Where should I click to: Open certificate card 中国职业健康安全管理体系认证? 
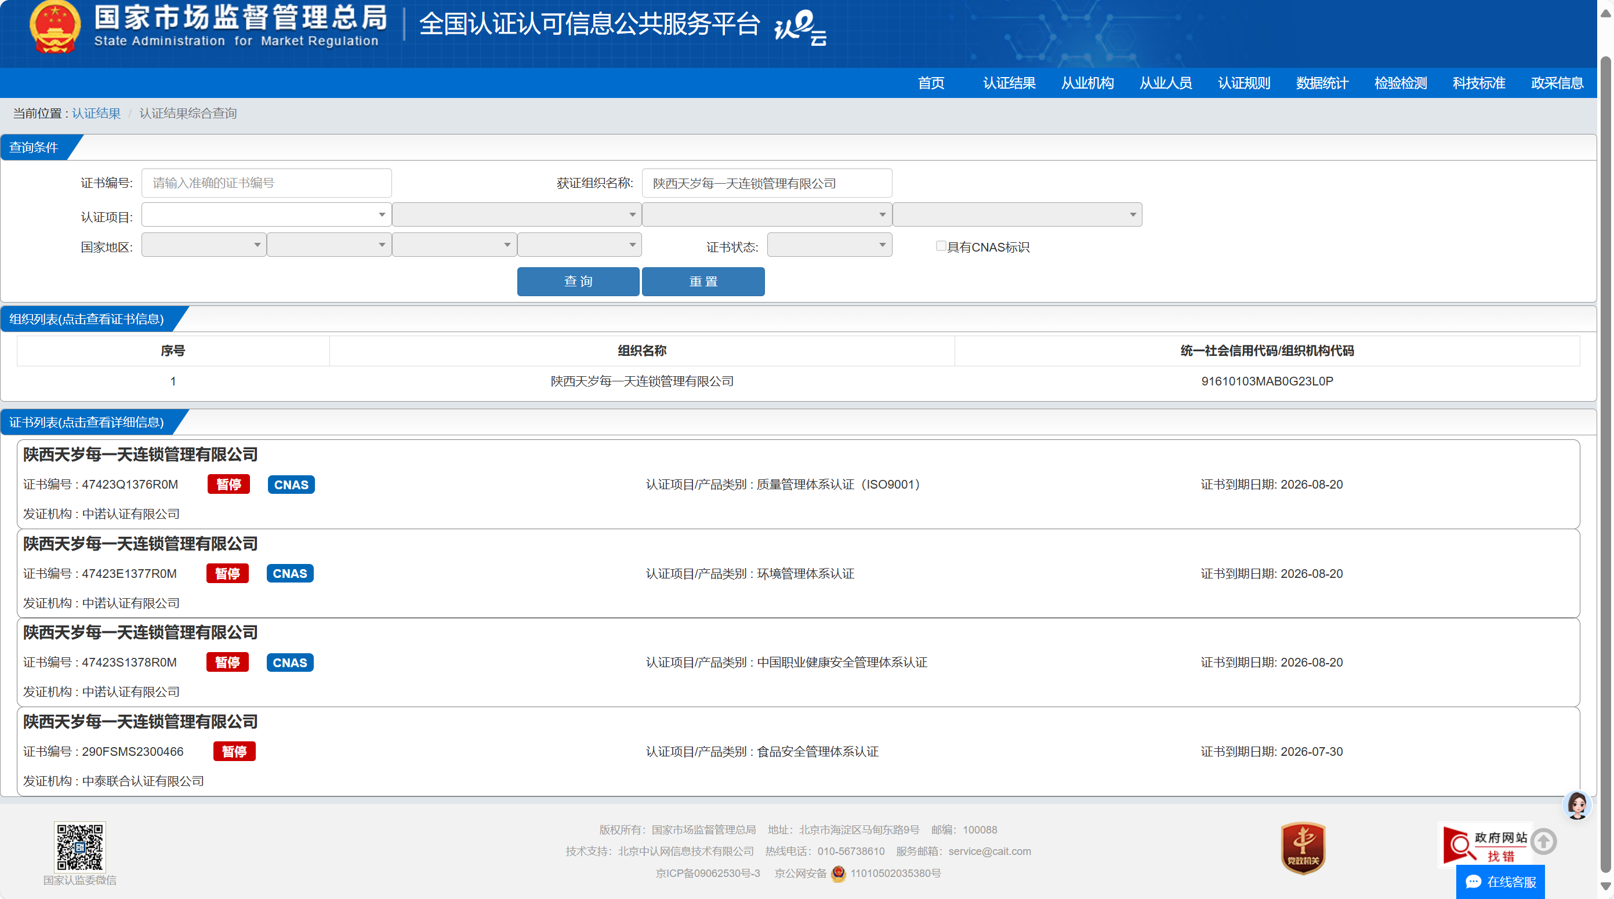[x=798, y=663]
